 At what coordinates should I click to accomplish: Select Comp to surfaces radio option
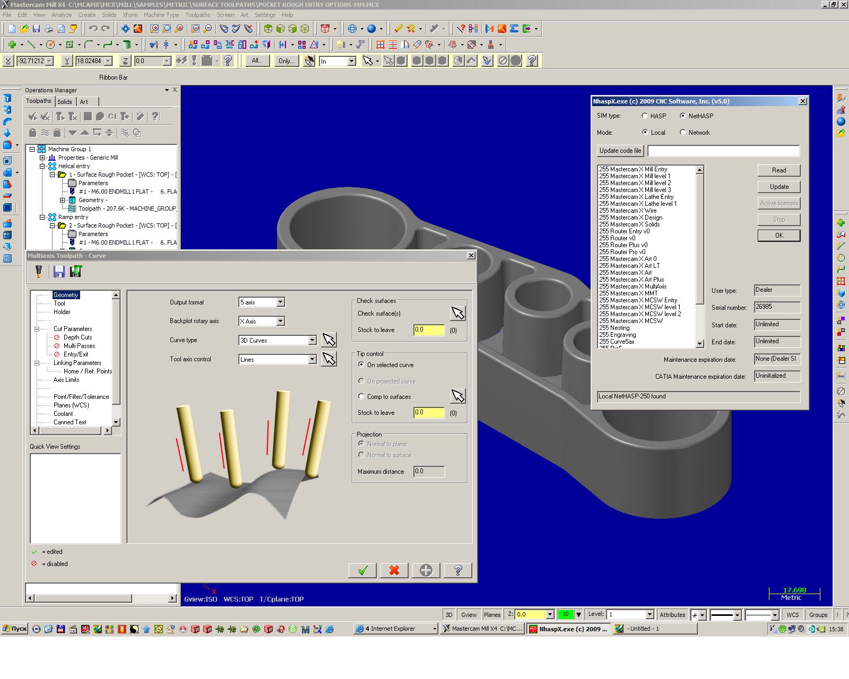(361, 396)
